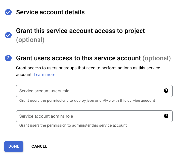Click the CANCEL button
Viewport: 179px width, 157px height.
click(39, 146)
